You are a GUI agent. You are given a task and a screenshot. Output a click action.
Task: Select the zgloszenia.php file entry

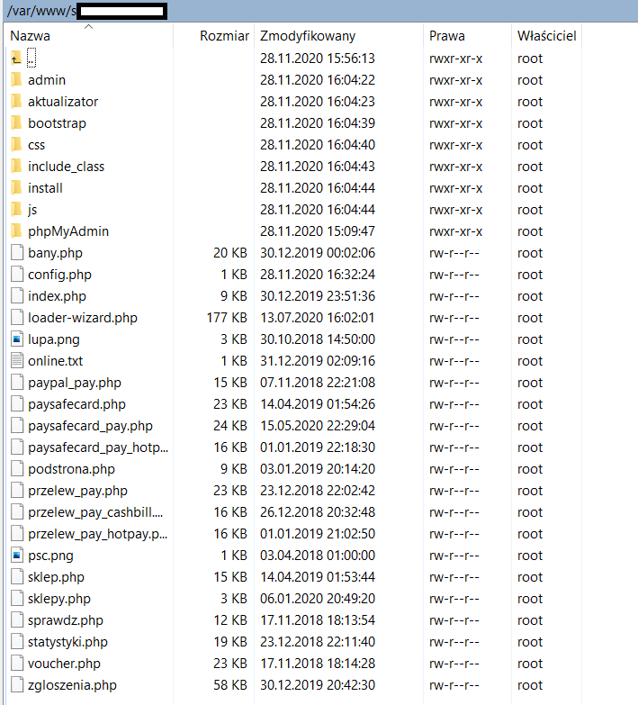(x=72, y=685)
